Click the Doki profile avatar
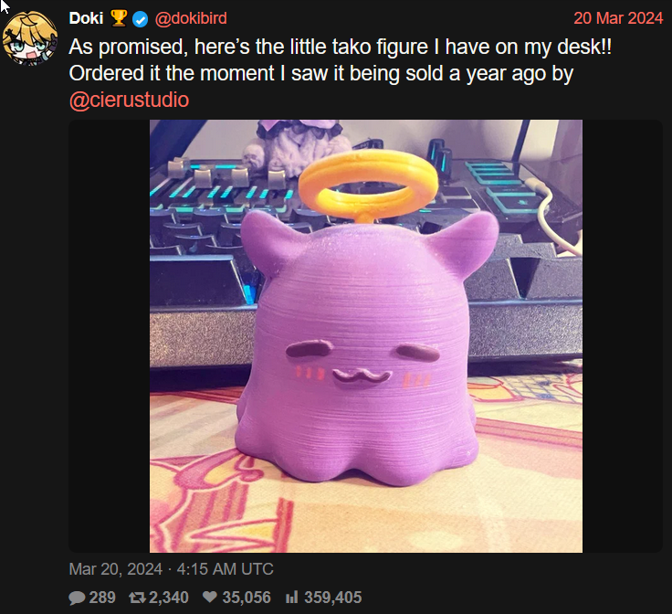672x614 pixels. (30, 38)
